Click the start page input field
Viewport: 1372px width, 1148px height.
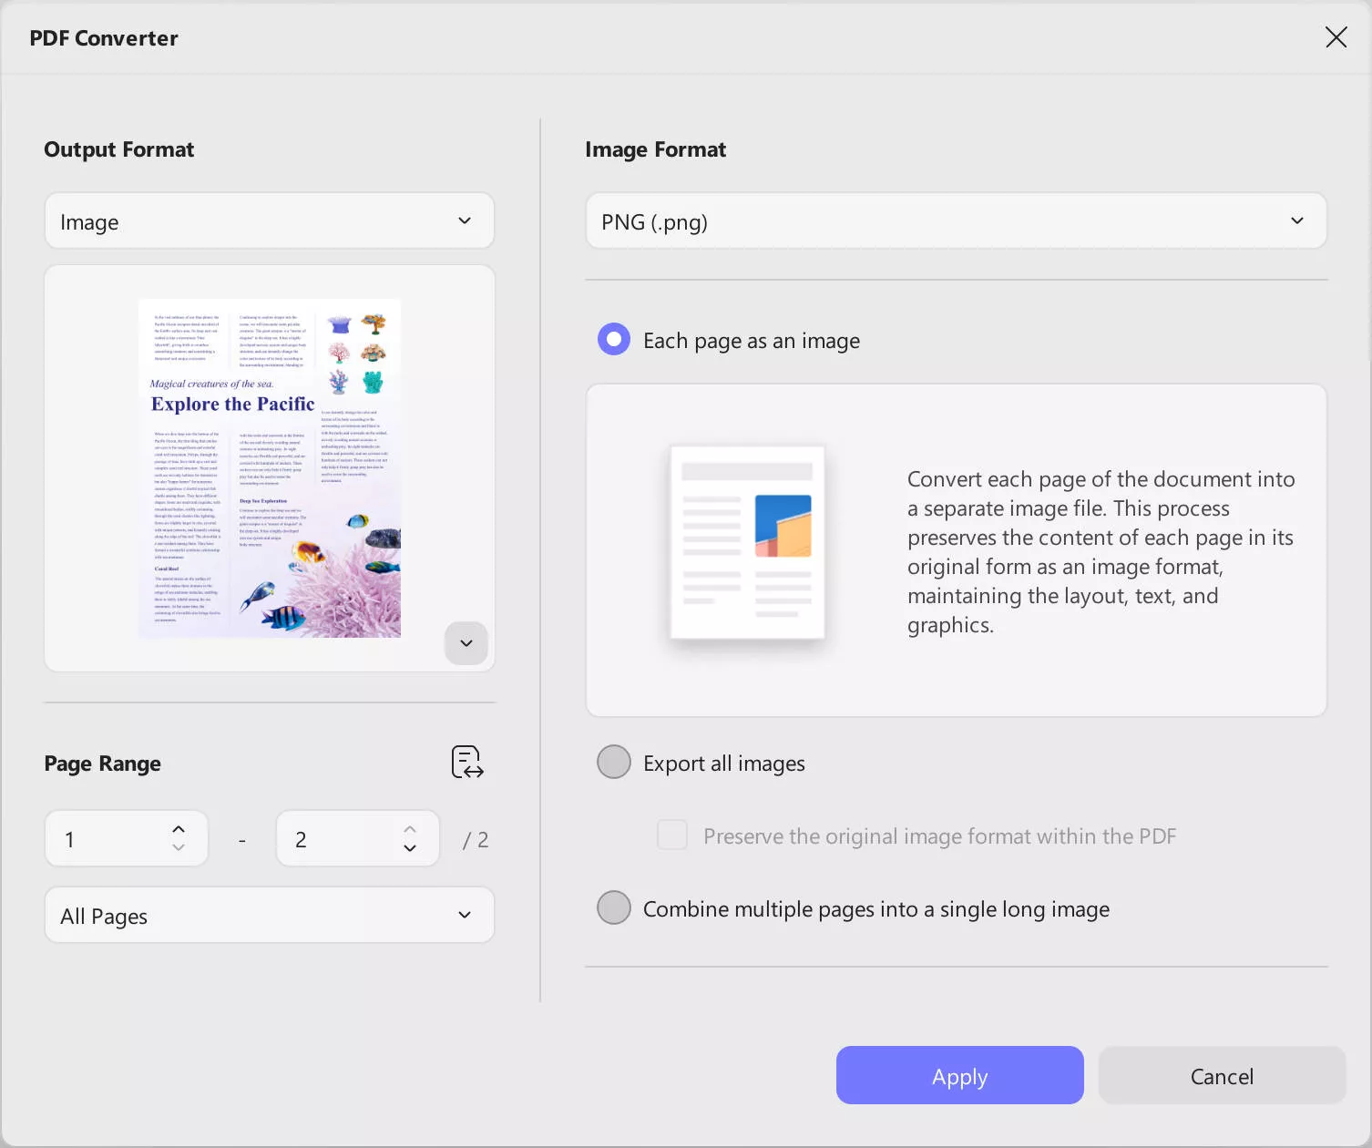[x=109, y=838]
